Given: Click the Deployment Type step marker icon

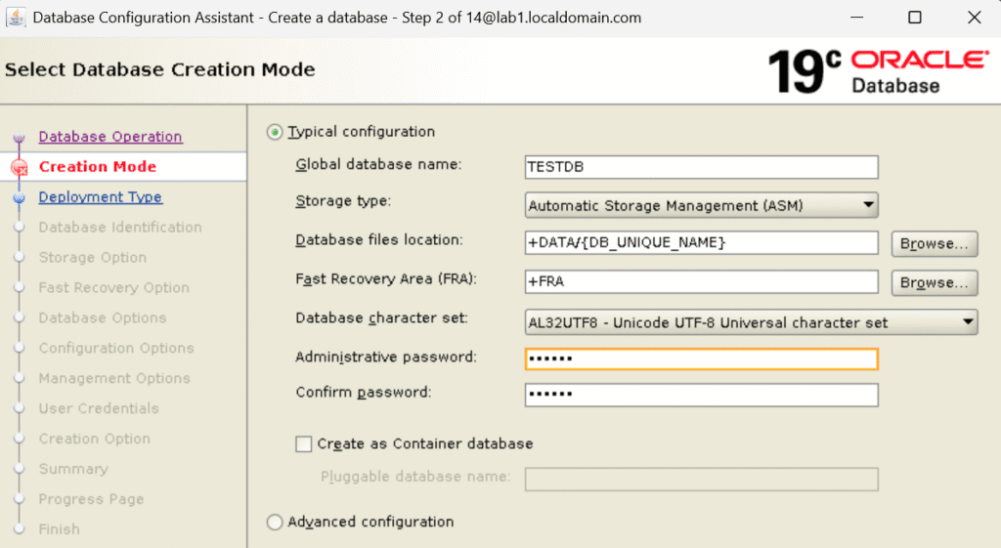Looking at the screenshot, I should (20, 197).
